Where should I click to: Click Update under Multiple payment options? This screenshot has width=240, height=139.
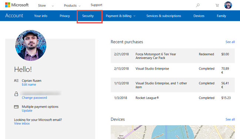[27, 111]
